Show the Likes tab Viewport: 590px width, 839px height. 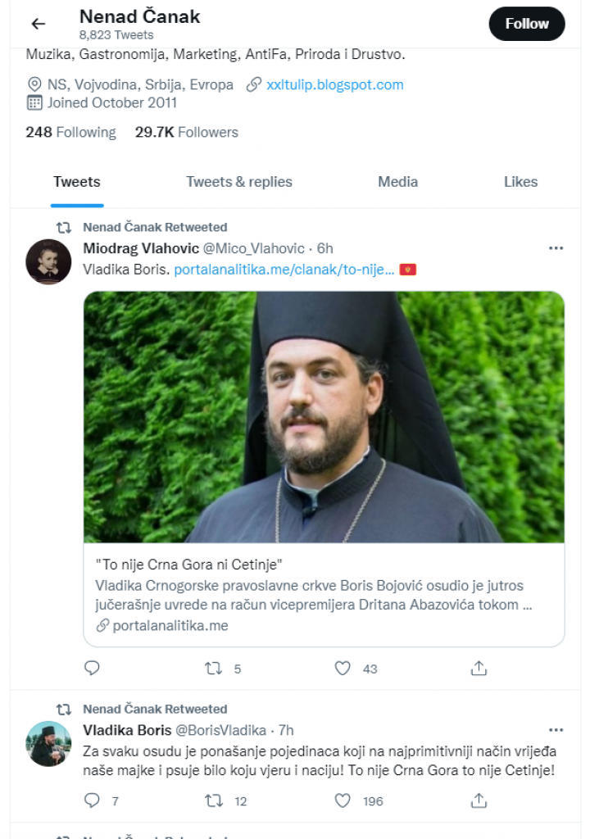click(x=520, y=182)
